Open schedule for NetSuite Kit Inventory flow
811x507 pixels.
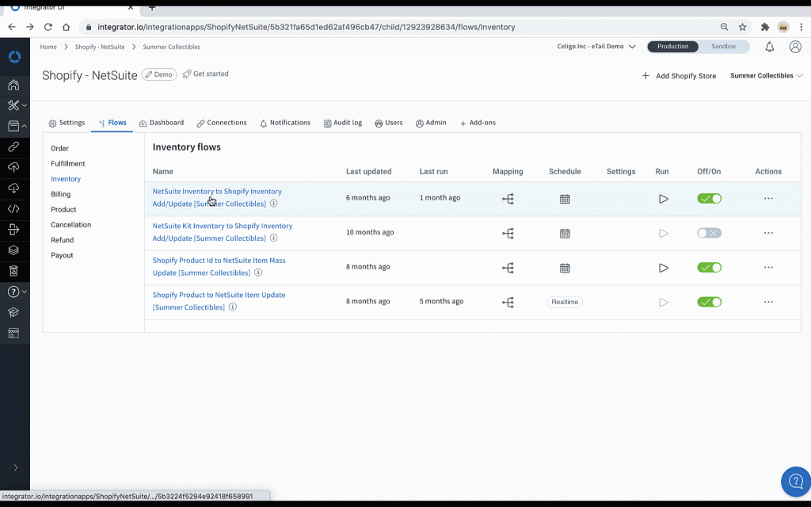[565, 234]
